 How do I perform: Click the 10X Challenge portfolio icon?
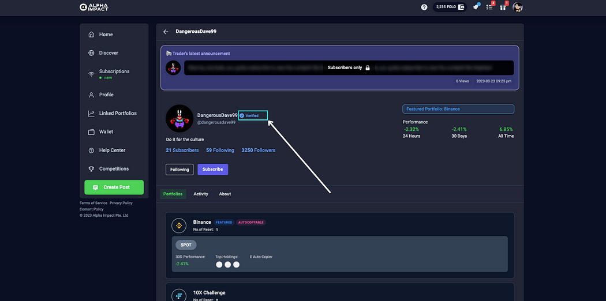point(179,295)
